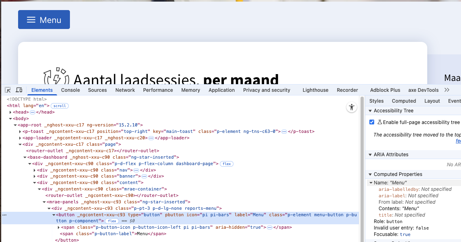Click the blue Menu button on page

[44, 20]
